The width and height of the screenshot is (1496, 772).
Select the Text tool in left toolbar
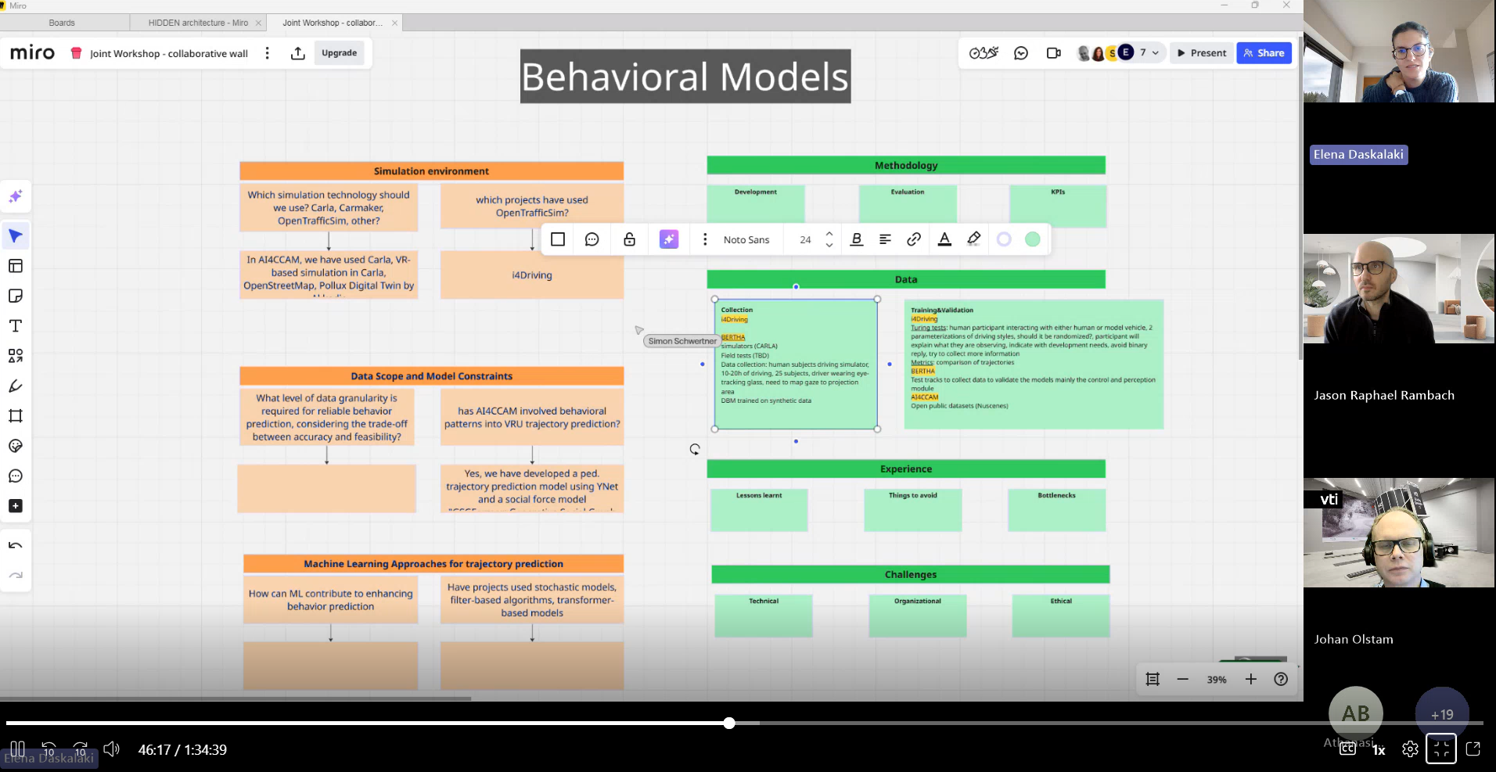coord(15,326)
